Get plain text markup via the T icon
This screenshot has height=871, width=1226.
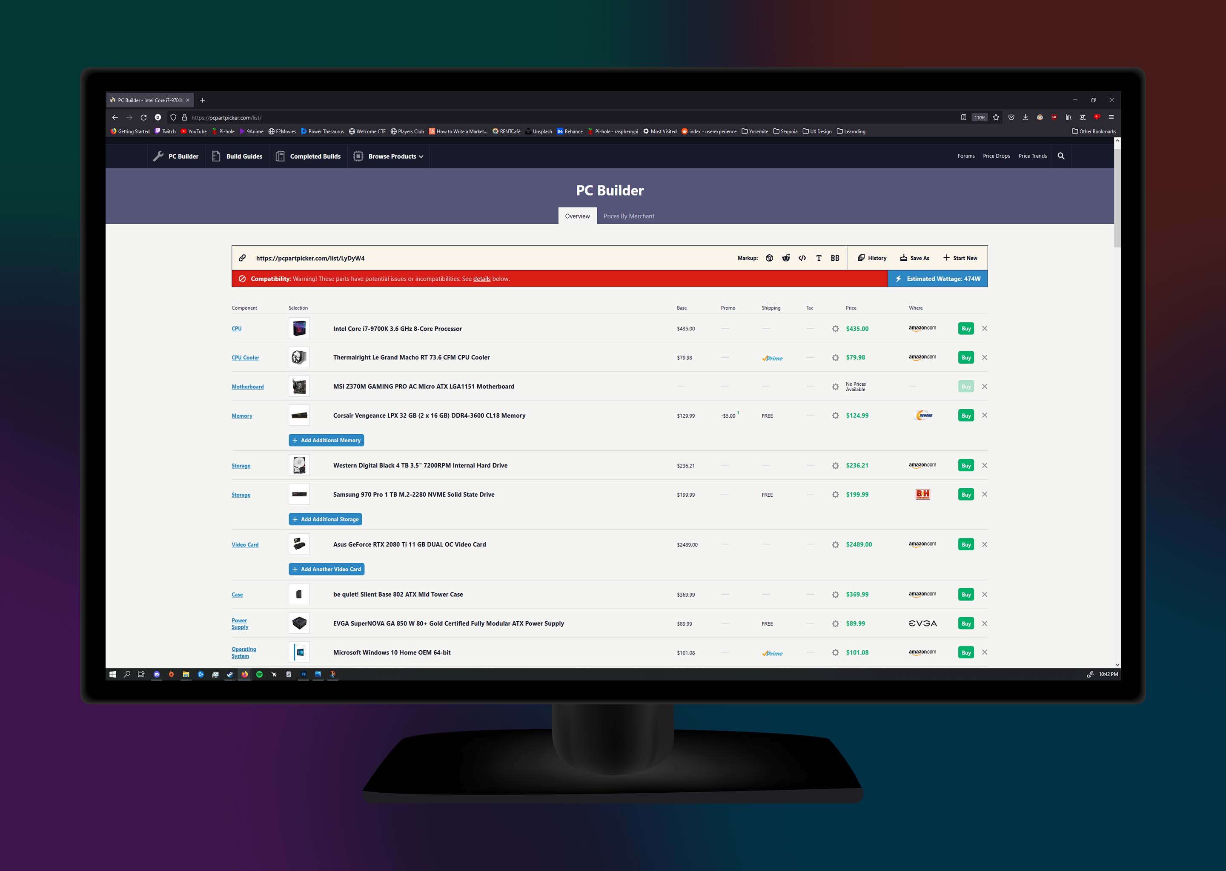(x=819, y=258)
